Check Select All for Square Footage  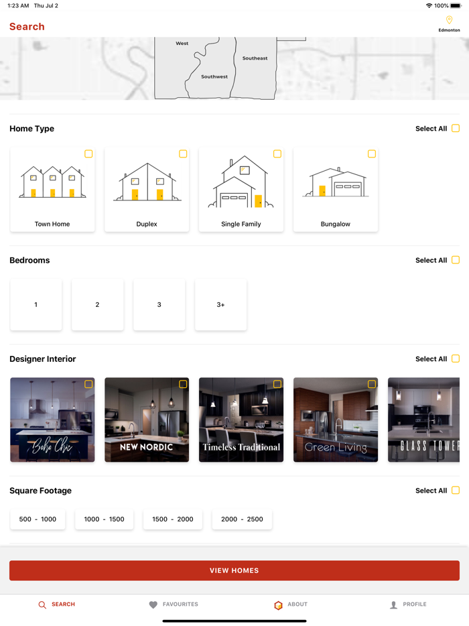(456, 490)
